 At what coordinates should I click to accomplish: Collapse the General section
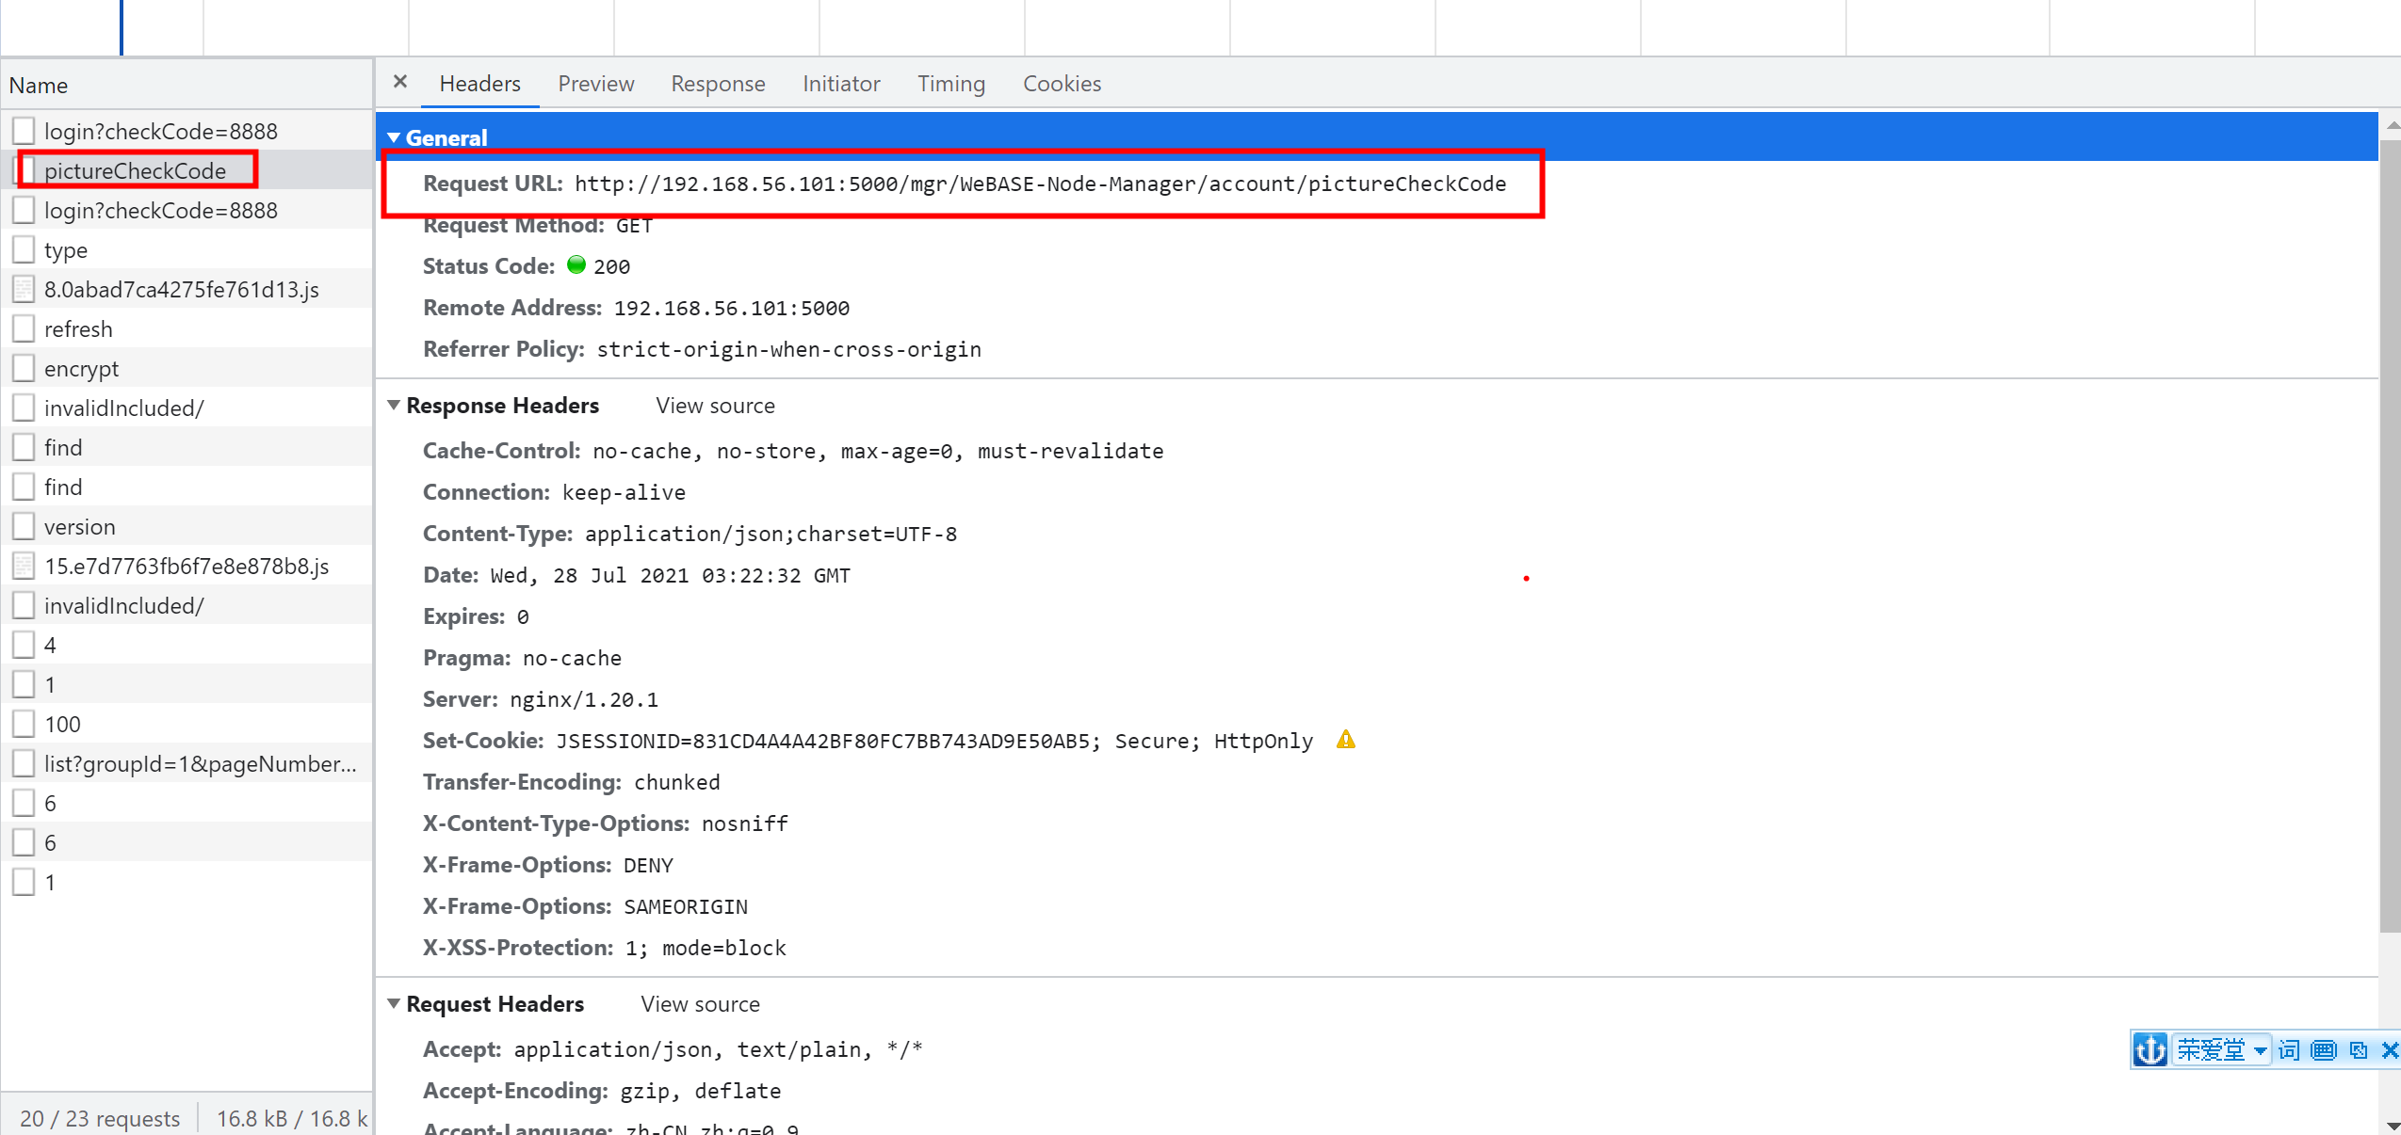point(395,136)
